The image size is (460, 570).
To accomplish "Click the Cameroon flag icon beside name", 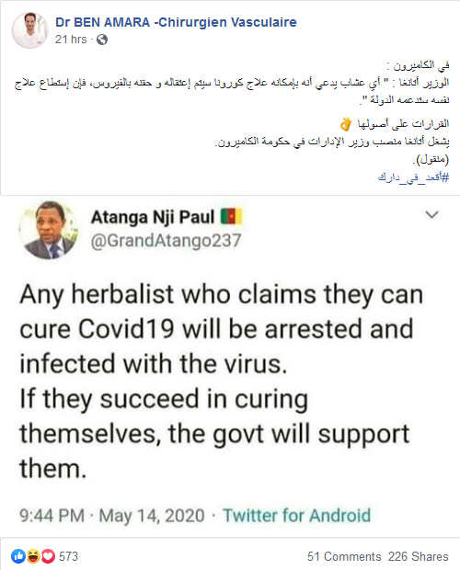I will pyautogui.click(x=231, y=216).
